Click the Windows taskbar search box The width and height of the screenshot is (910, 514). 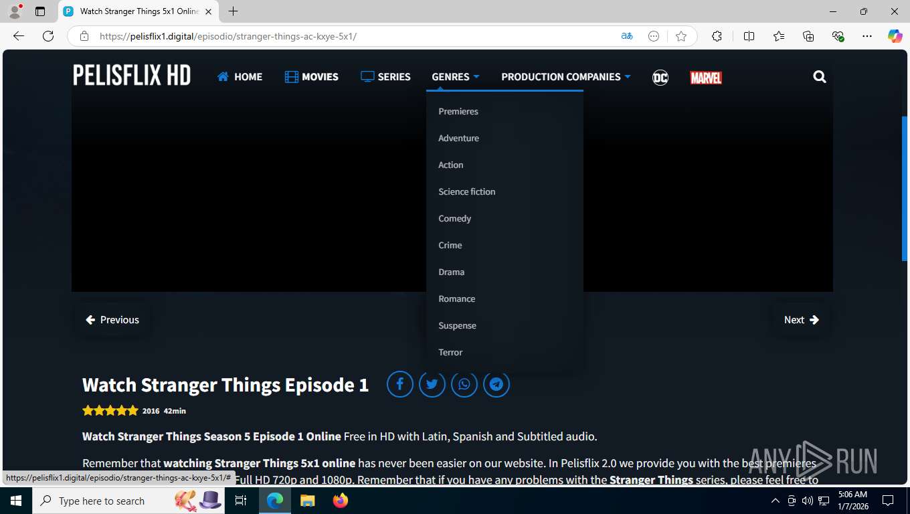click(x=129, y=501)
